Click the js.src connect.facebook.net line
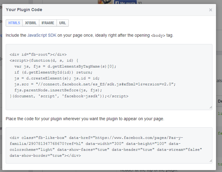The image size is (222, 172). click(x=95, y=84)
